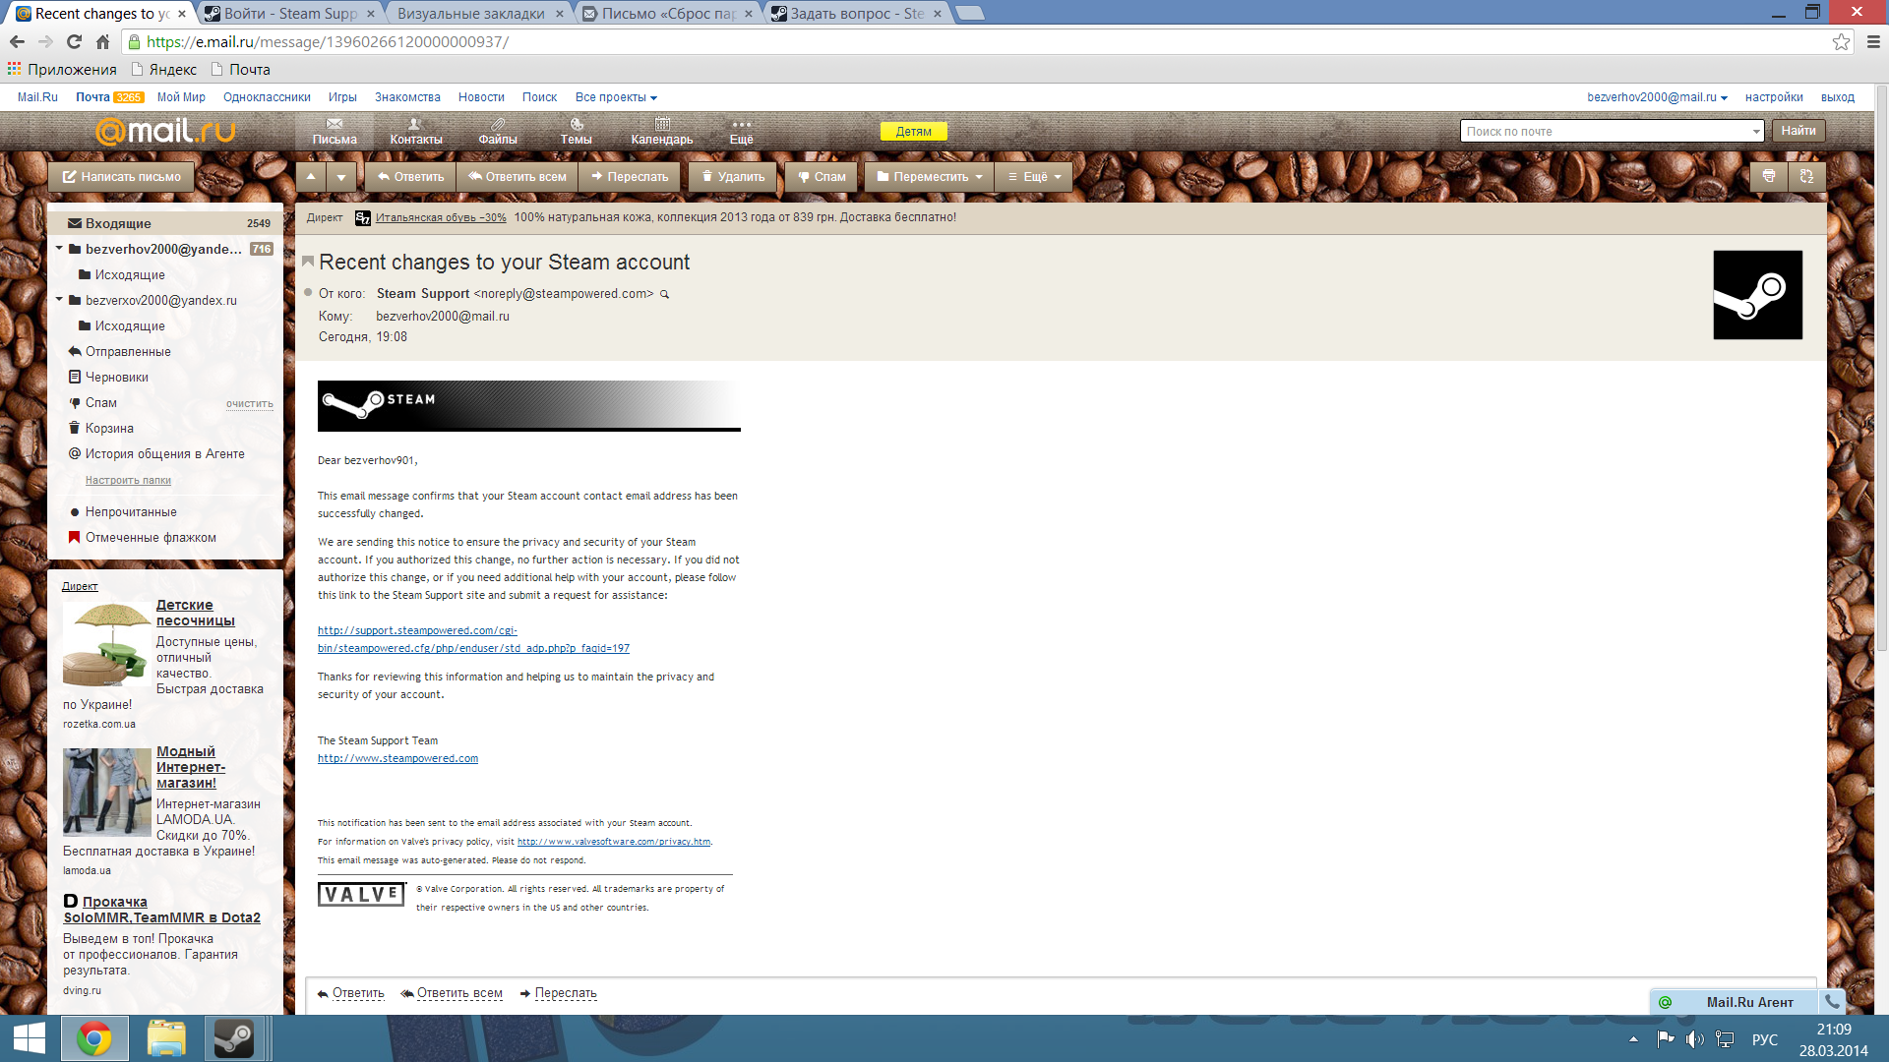
Task: Click the Найти search button
Action: tap(1798, 130)
